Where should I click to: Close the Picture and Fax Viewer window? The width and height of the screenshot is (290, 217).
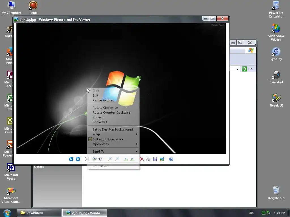pos(223,18)
